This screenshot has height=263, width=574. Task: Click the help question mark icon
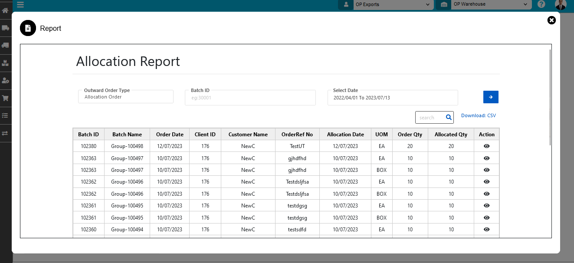541,4
